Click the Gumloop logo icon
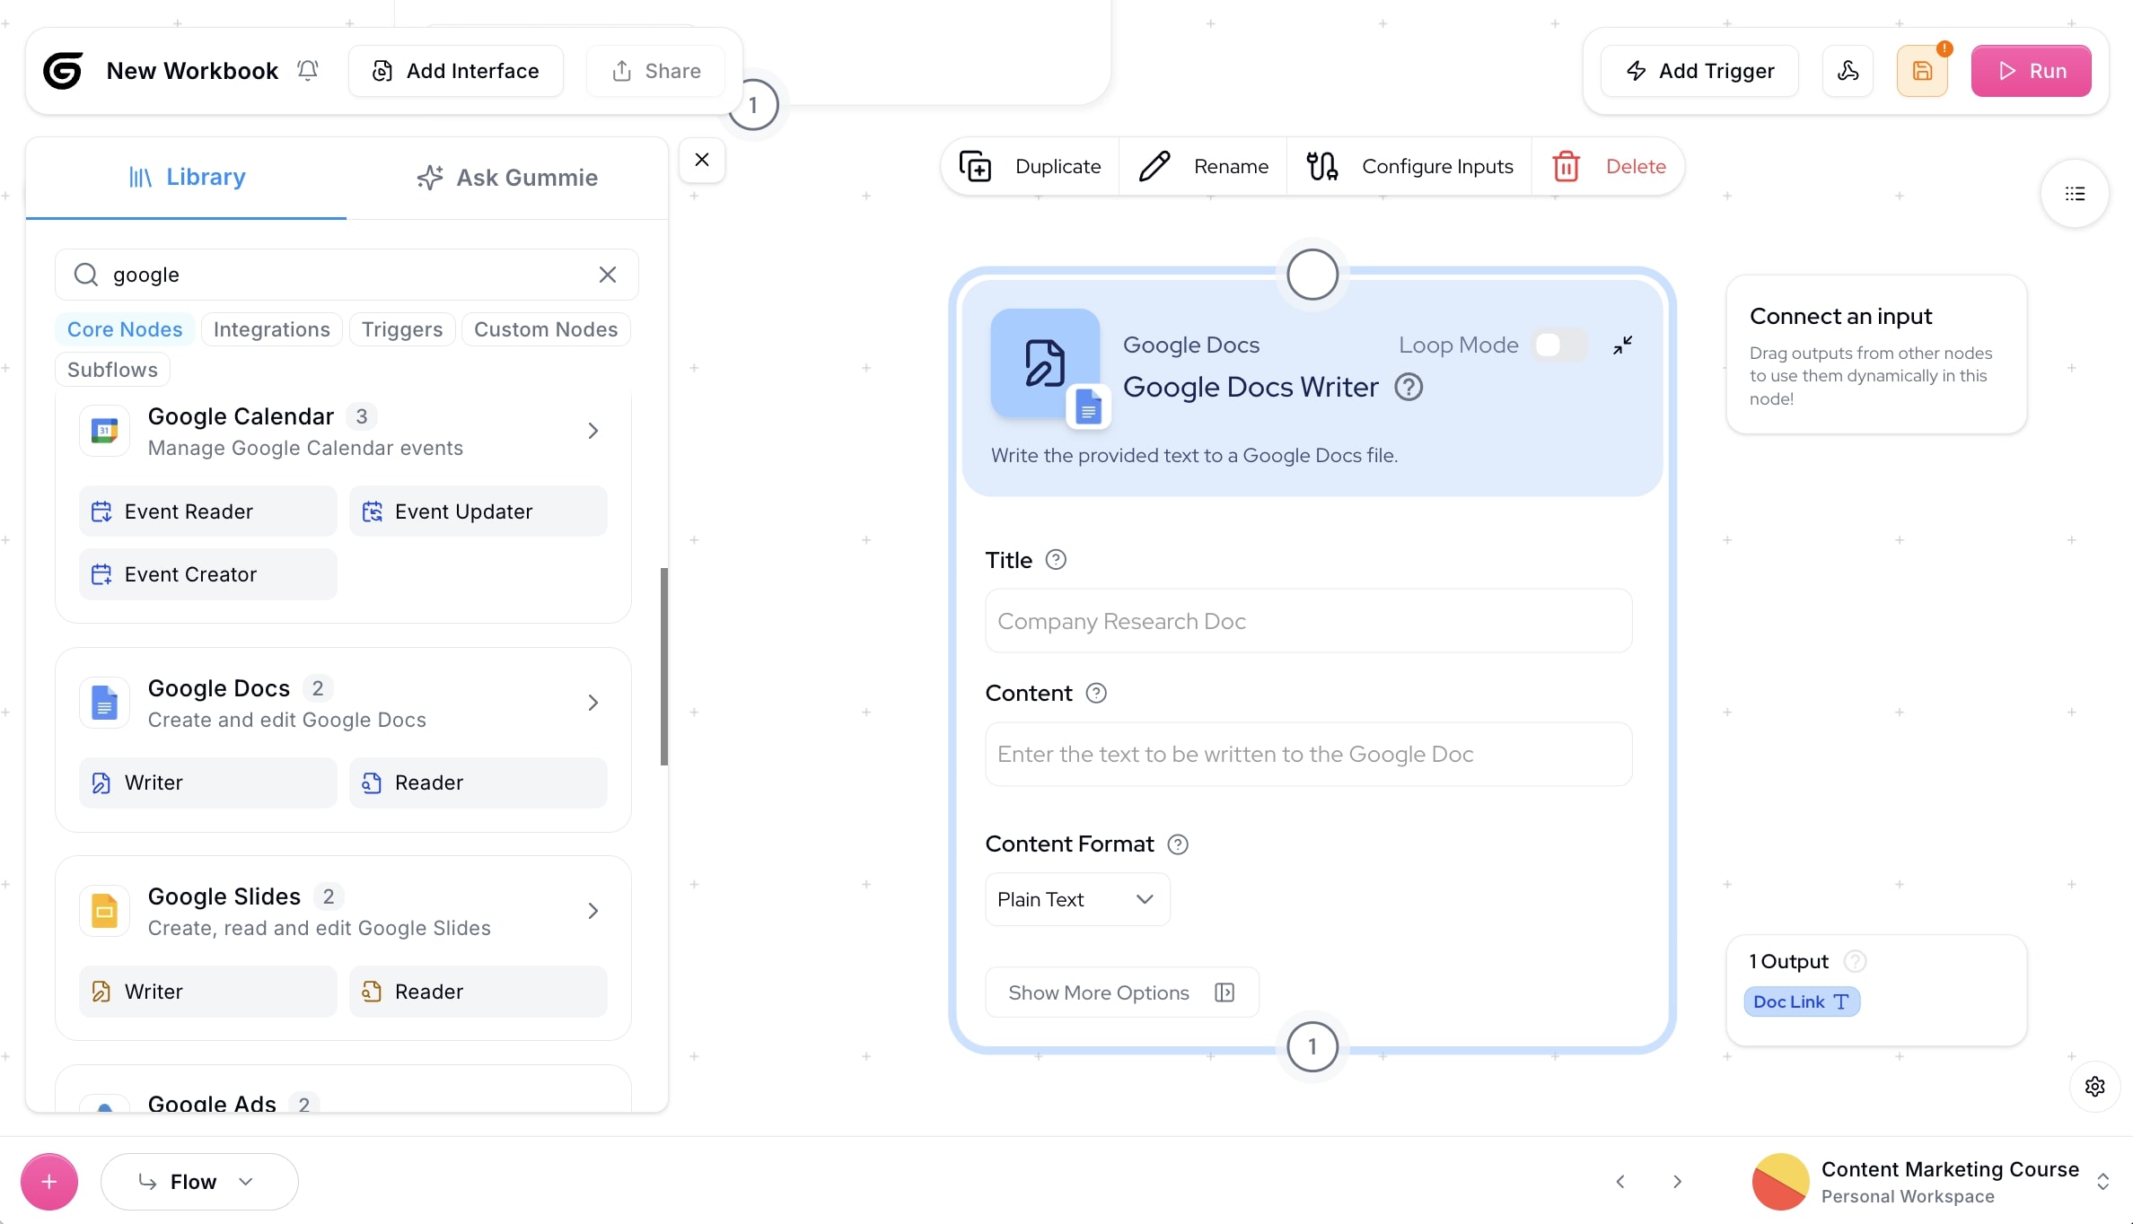This screenshot has width=2133, height=1224. 63,71
